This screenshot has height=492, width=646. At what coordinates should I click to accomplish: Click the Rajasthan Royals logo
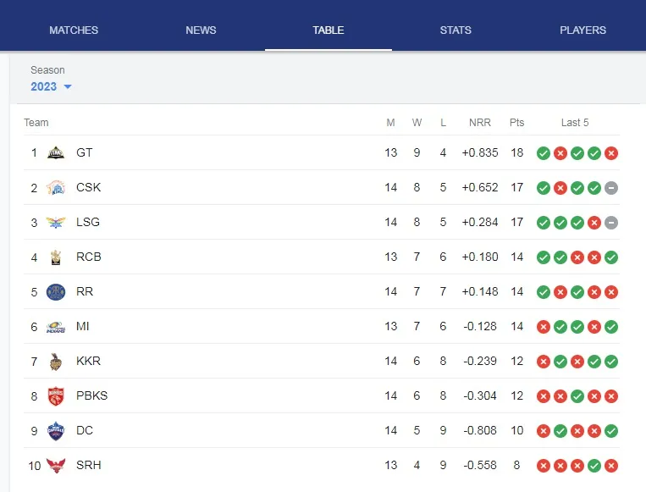tap(56, 292)
